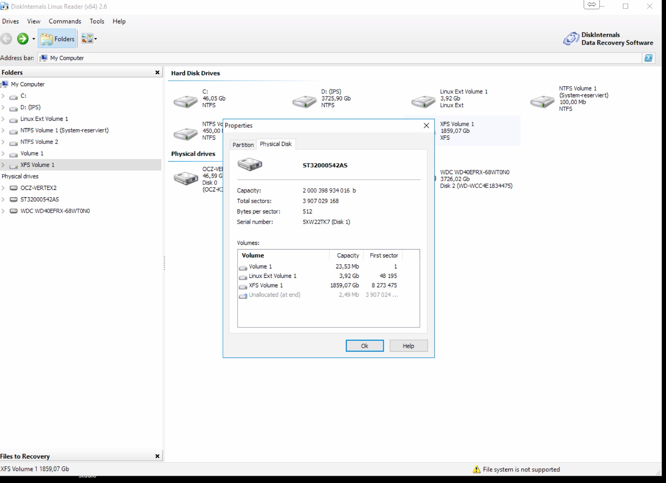Click the address bar Go button
666x483 pixels.
(648, 58)
